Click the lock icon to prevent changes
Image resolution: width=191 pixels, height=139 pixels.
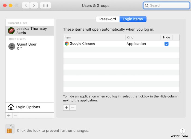tap(10, 129)
